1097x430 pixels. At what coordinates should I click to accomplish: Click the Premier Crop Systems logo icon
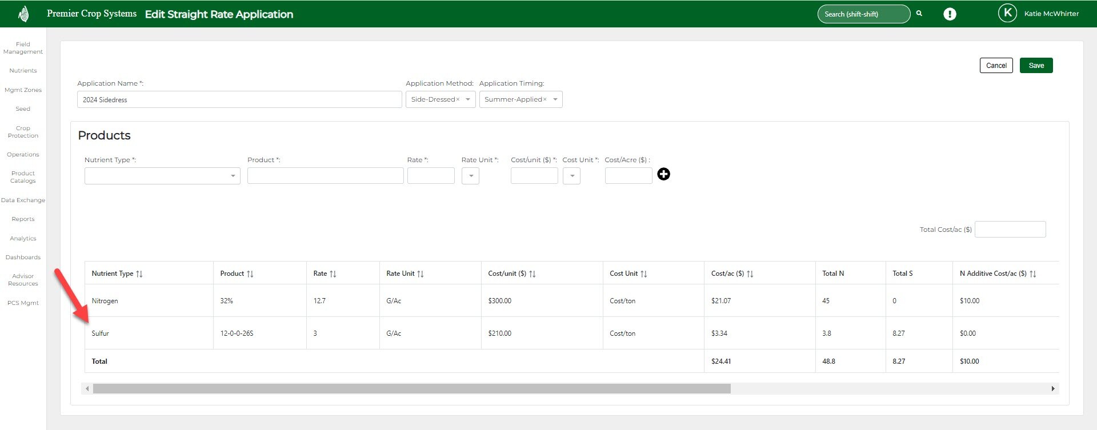click(23, 14)
